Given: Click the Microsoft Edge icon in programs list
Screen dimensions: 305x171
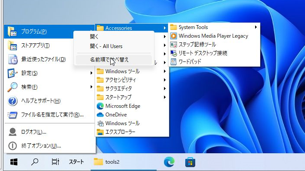Looking at the screenshot, I should 100,106.
